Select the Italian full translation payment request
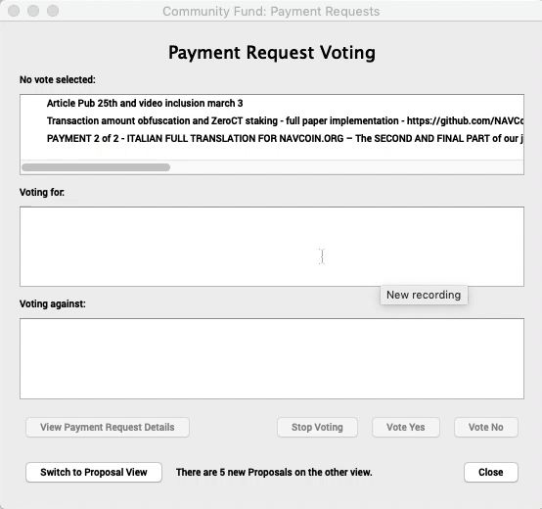 point(272,138)
